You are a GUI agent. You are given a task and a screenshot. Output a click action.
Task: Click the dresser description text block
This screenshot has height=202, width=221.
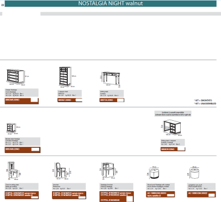click(22, 93)
